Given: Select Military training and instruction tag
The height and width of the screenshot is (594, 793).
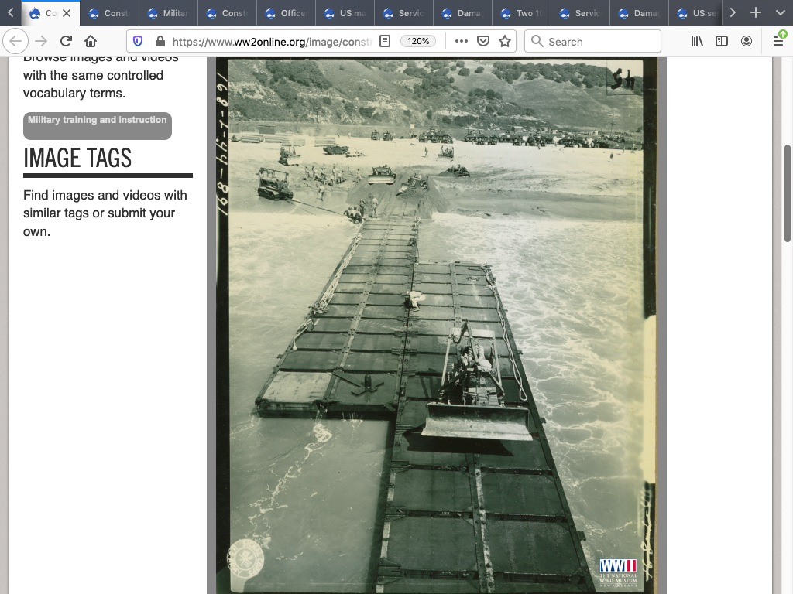Looking at the screenshot, I should [98, 125].
